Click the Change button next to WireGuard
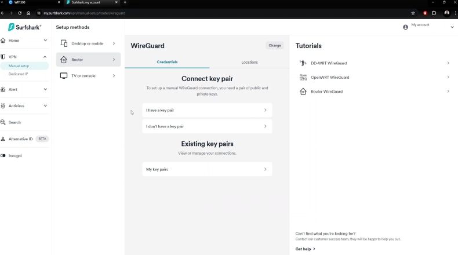The height and width of the screenshot is (255, 458). (275, 45)
